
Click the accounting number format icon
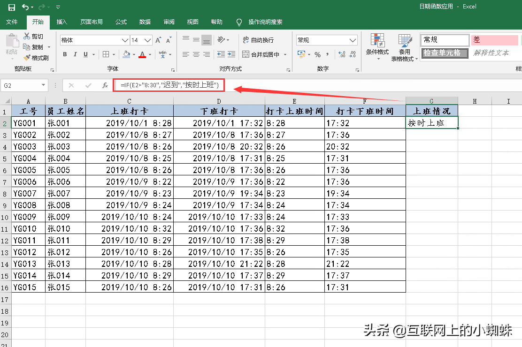[x=301, y=54]
